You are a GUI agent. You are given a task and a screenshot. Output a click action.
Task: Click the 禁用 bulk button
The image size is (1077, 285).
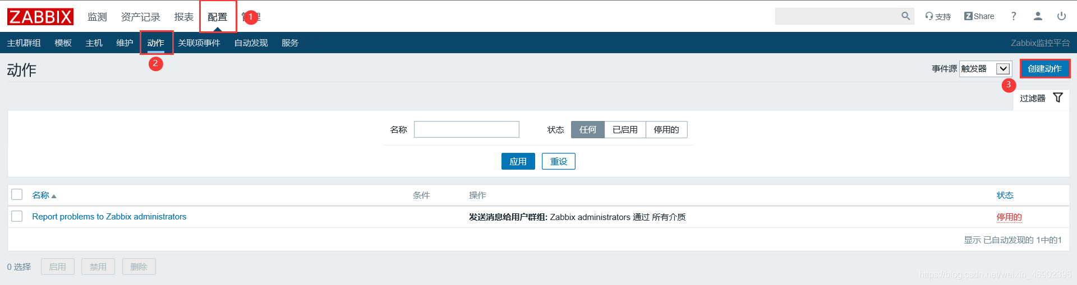(x=98, y=267)
